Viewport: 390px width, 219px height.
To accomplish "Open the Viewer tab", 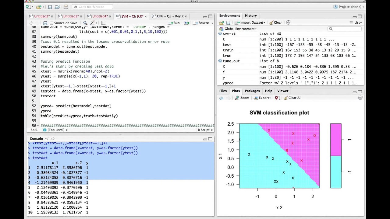I will [x=283, y=91].
